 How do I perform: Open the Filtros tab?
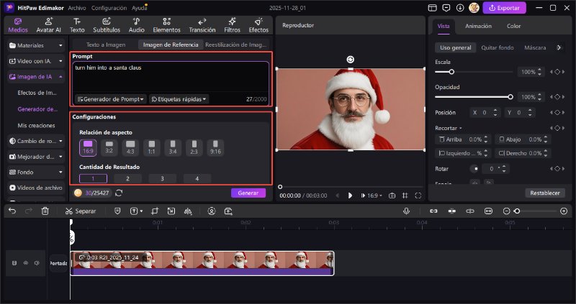click(232, 25)
